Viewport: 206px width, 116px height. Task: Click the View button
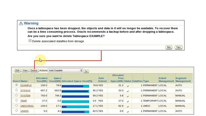tap(25, 71)
